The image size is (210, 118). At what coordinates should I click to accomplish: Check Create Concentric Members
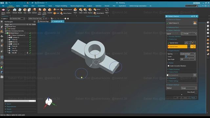pos(168,66)
